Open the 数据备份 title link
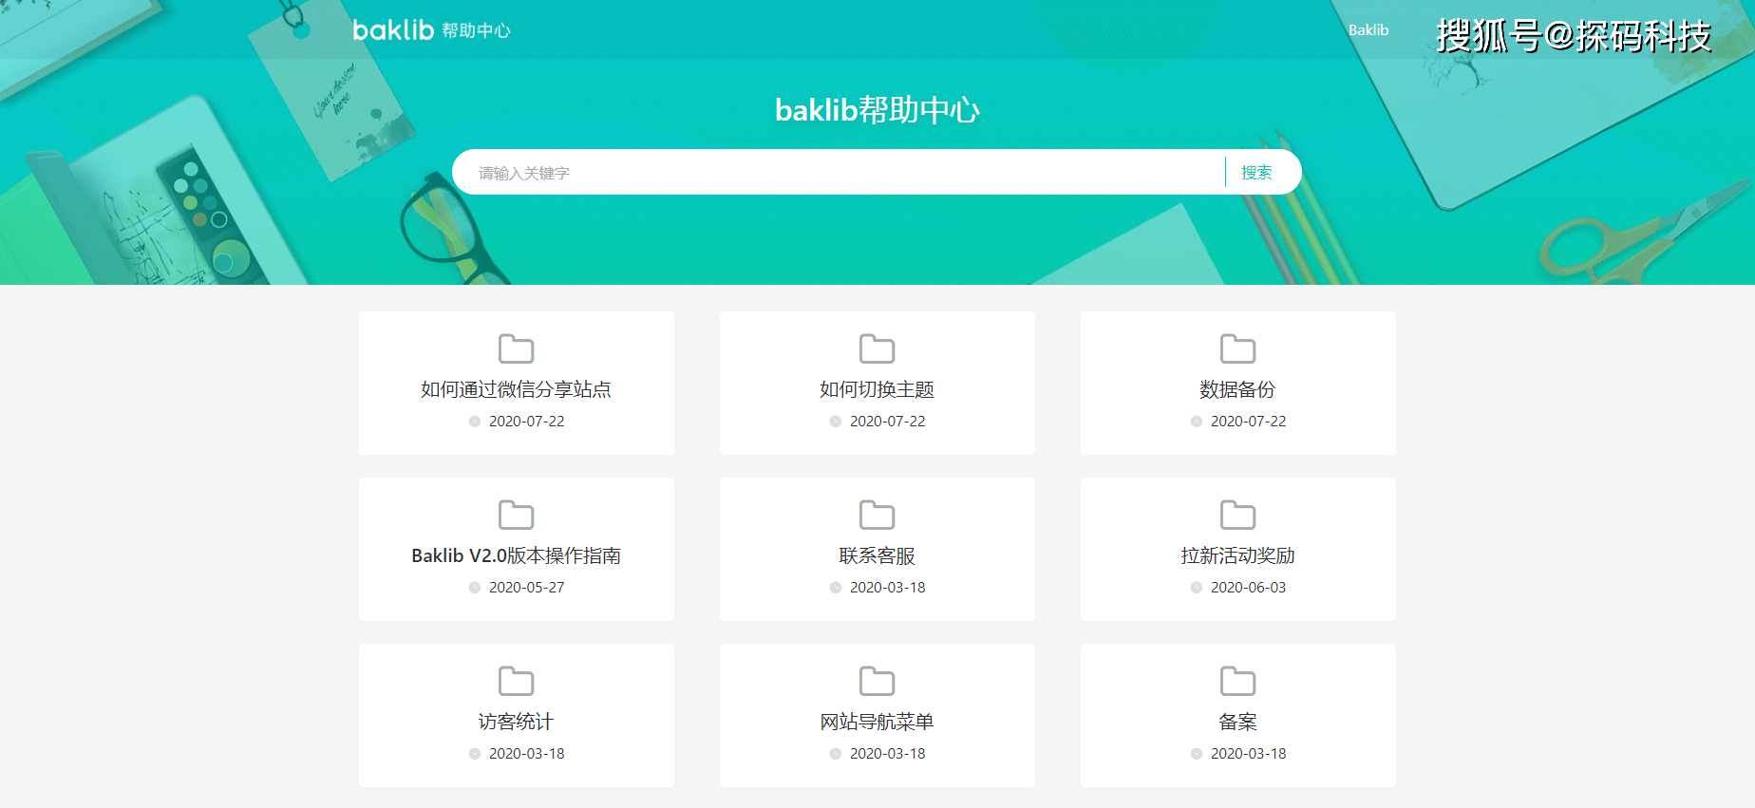Screen dimensions: 1755x808 click(x=1237, y=389)
